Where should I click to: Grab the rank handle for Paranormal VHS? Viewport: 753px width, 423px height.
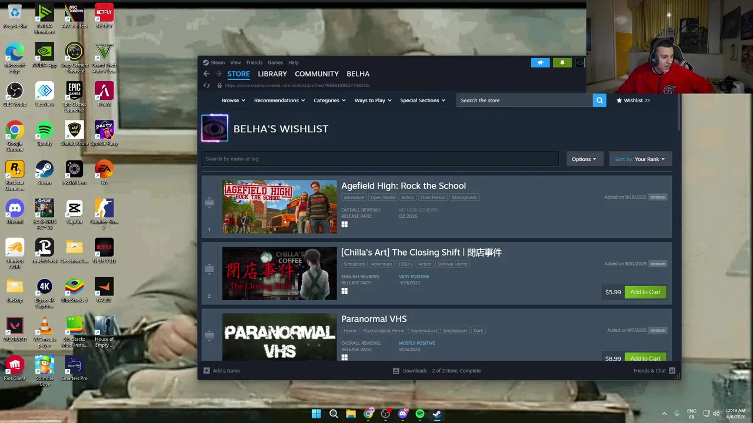pos(209,335)
